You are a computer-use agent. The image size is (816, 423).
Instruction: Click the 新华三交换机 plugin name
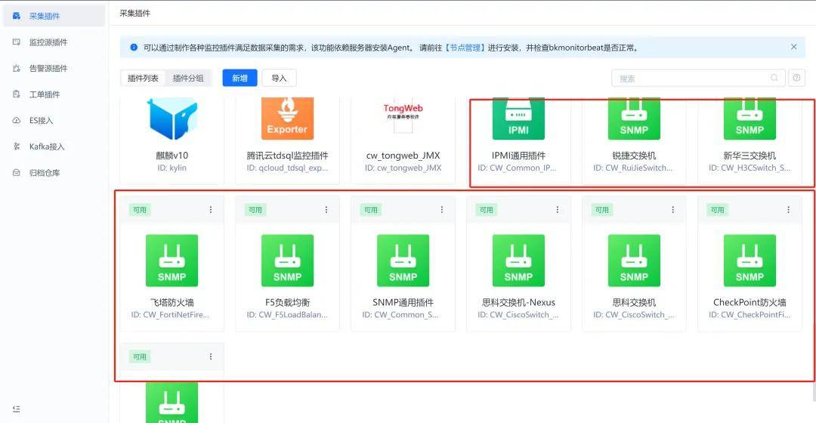pyautogui.click(x=750, y=155)
